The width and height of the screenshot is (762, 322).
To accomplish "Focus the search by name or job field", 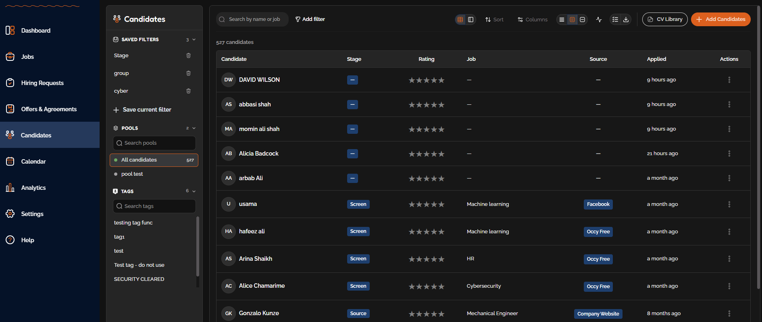I will click(x=252, y=19).
